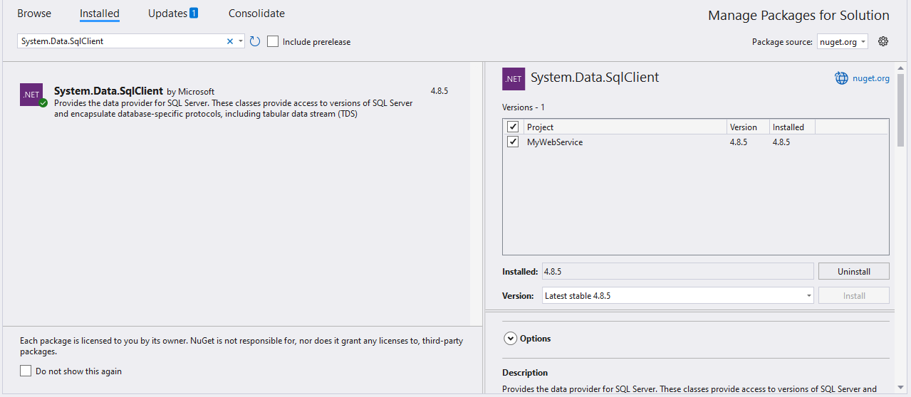The image size is (911, 397).
Task: Enable Include prerelease checkbox
Action: (x=273, y=41)
